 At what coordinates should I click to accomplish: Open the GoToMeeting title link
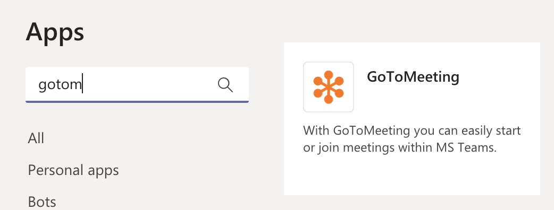pos(413,76)
